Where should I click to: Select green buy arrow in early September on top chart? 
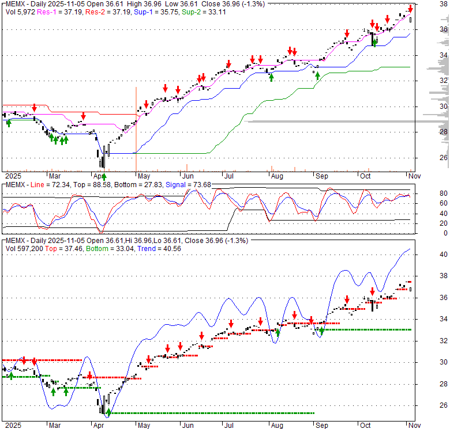point(317,75)
